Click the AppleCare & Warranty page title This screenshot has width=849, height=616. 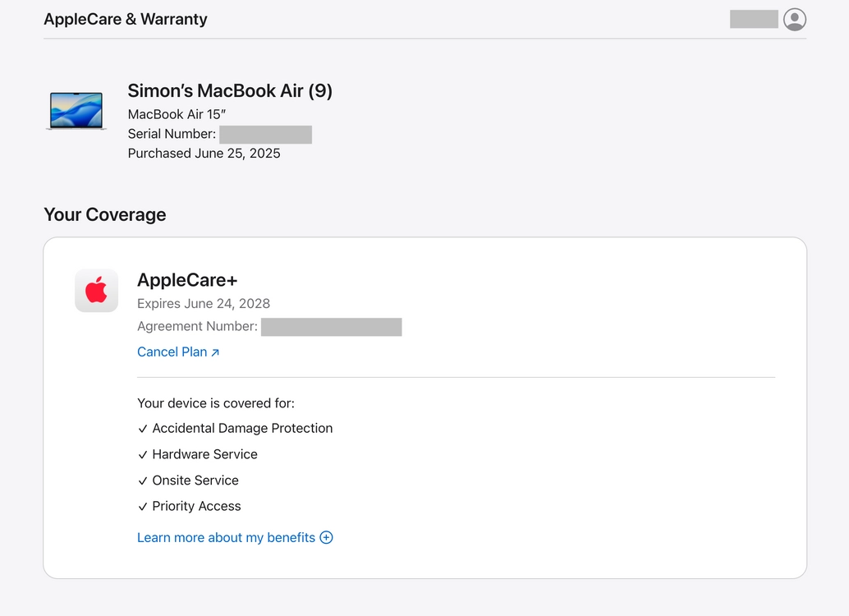[x=126, y=19]
